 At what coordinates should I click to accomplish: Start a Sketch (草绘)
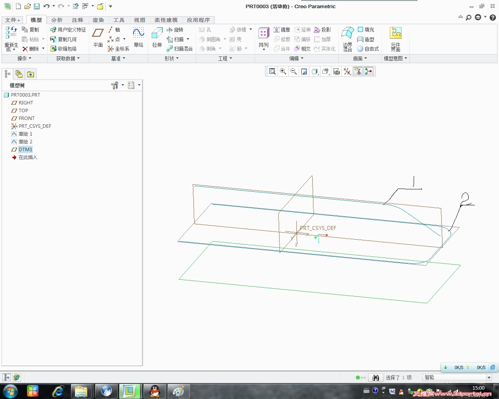[138, 37]
